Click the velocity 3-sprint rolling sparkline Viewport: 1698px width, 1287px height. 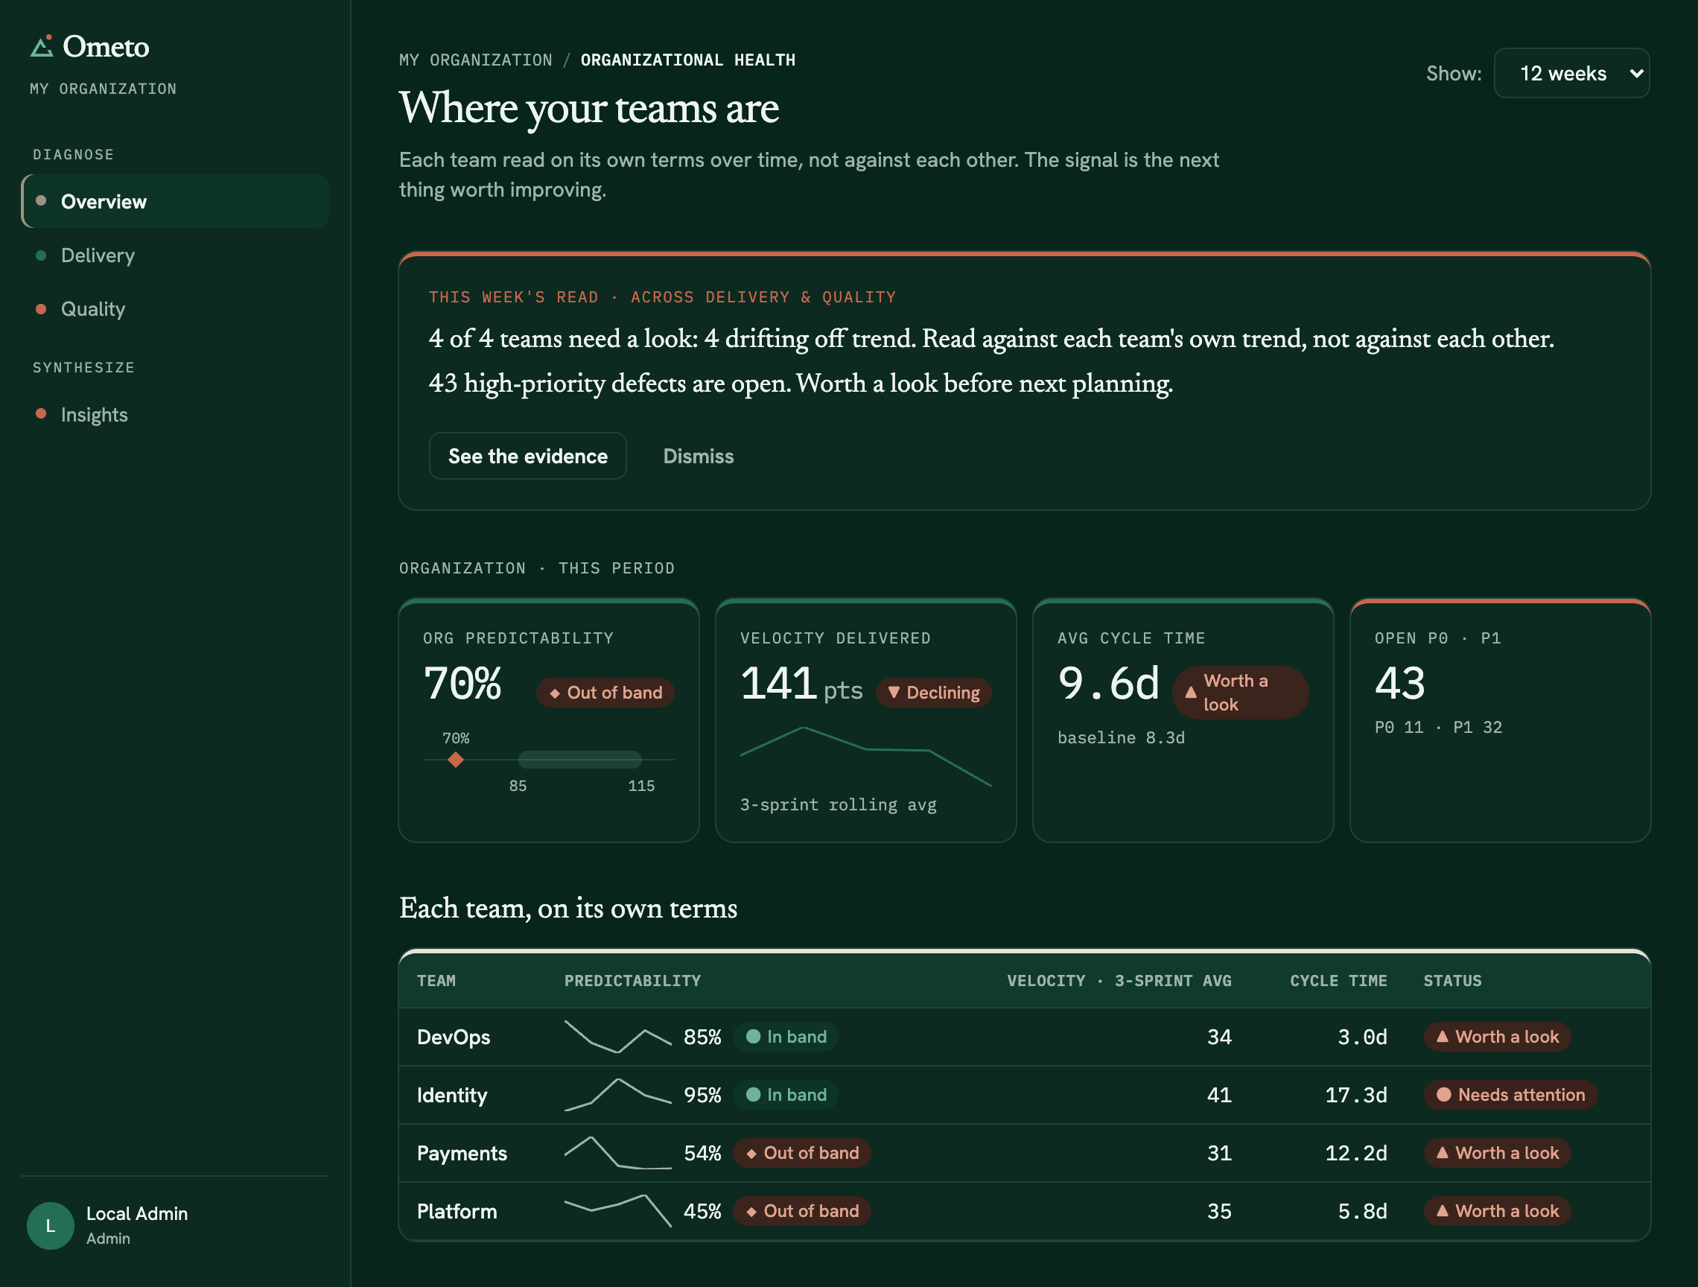coord(865,757)
